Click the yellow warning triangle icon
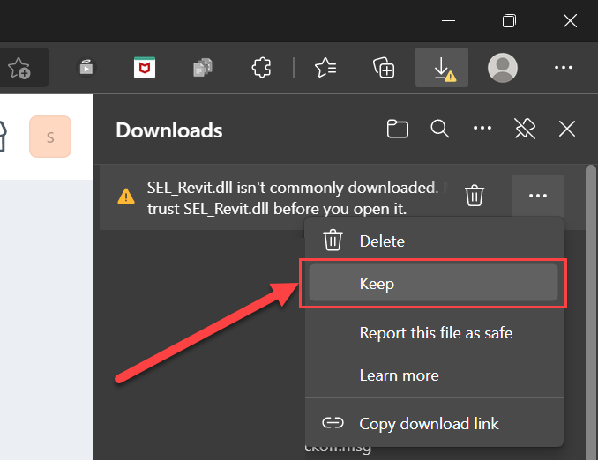The height and width of the screenshot is (460, 598). pos(126,197)
